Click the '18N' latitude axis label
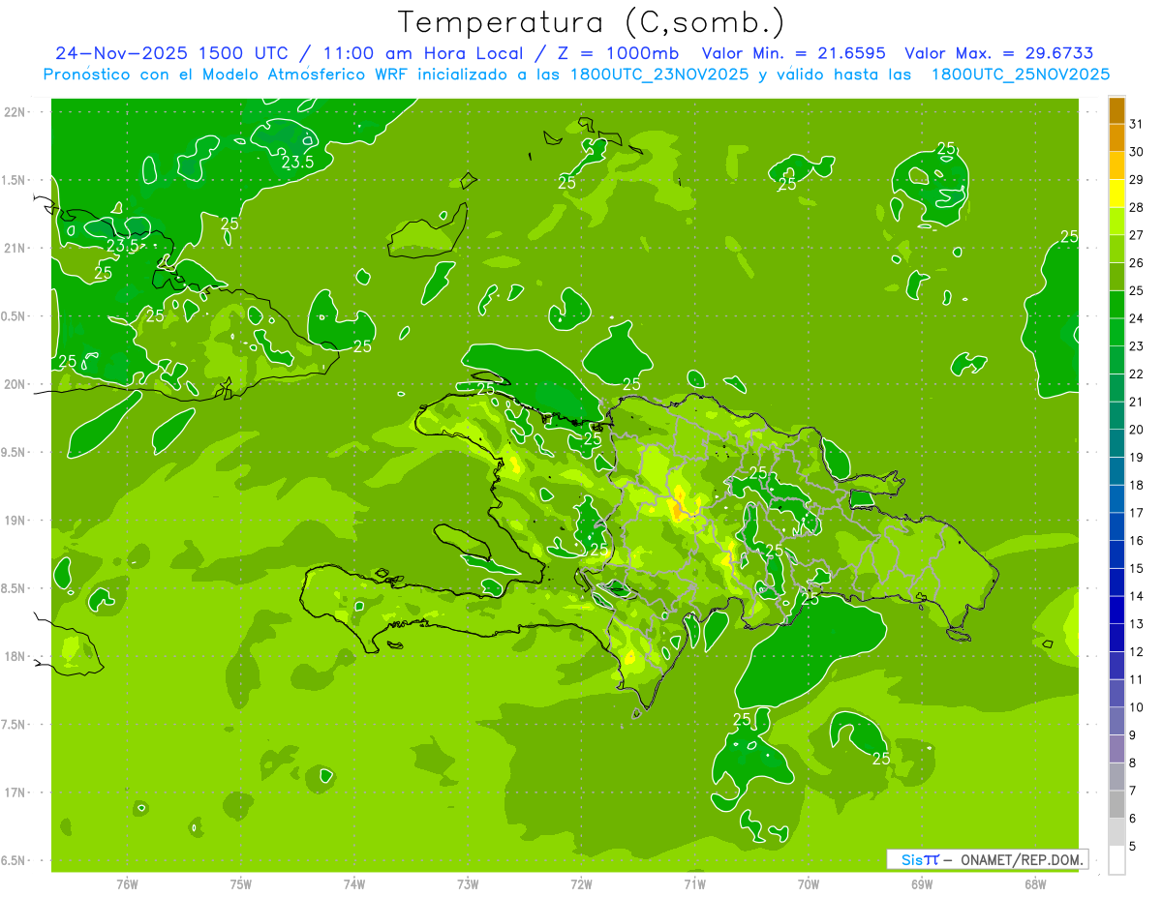This screenshot has height=897, width=1162. [15, 656]
